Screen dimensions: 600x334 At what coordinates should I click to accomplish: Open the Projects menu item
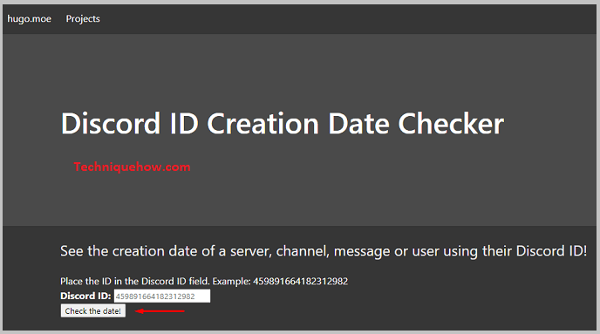pyautogui.click(x=83, y=18)
